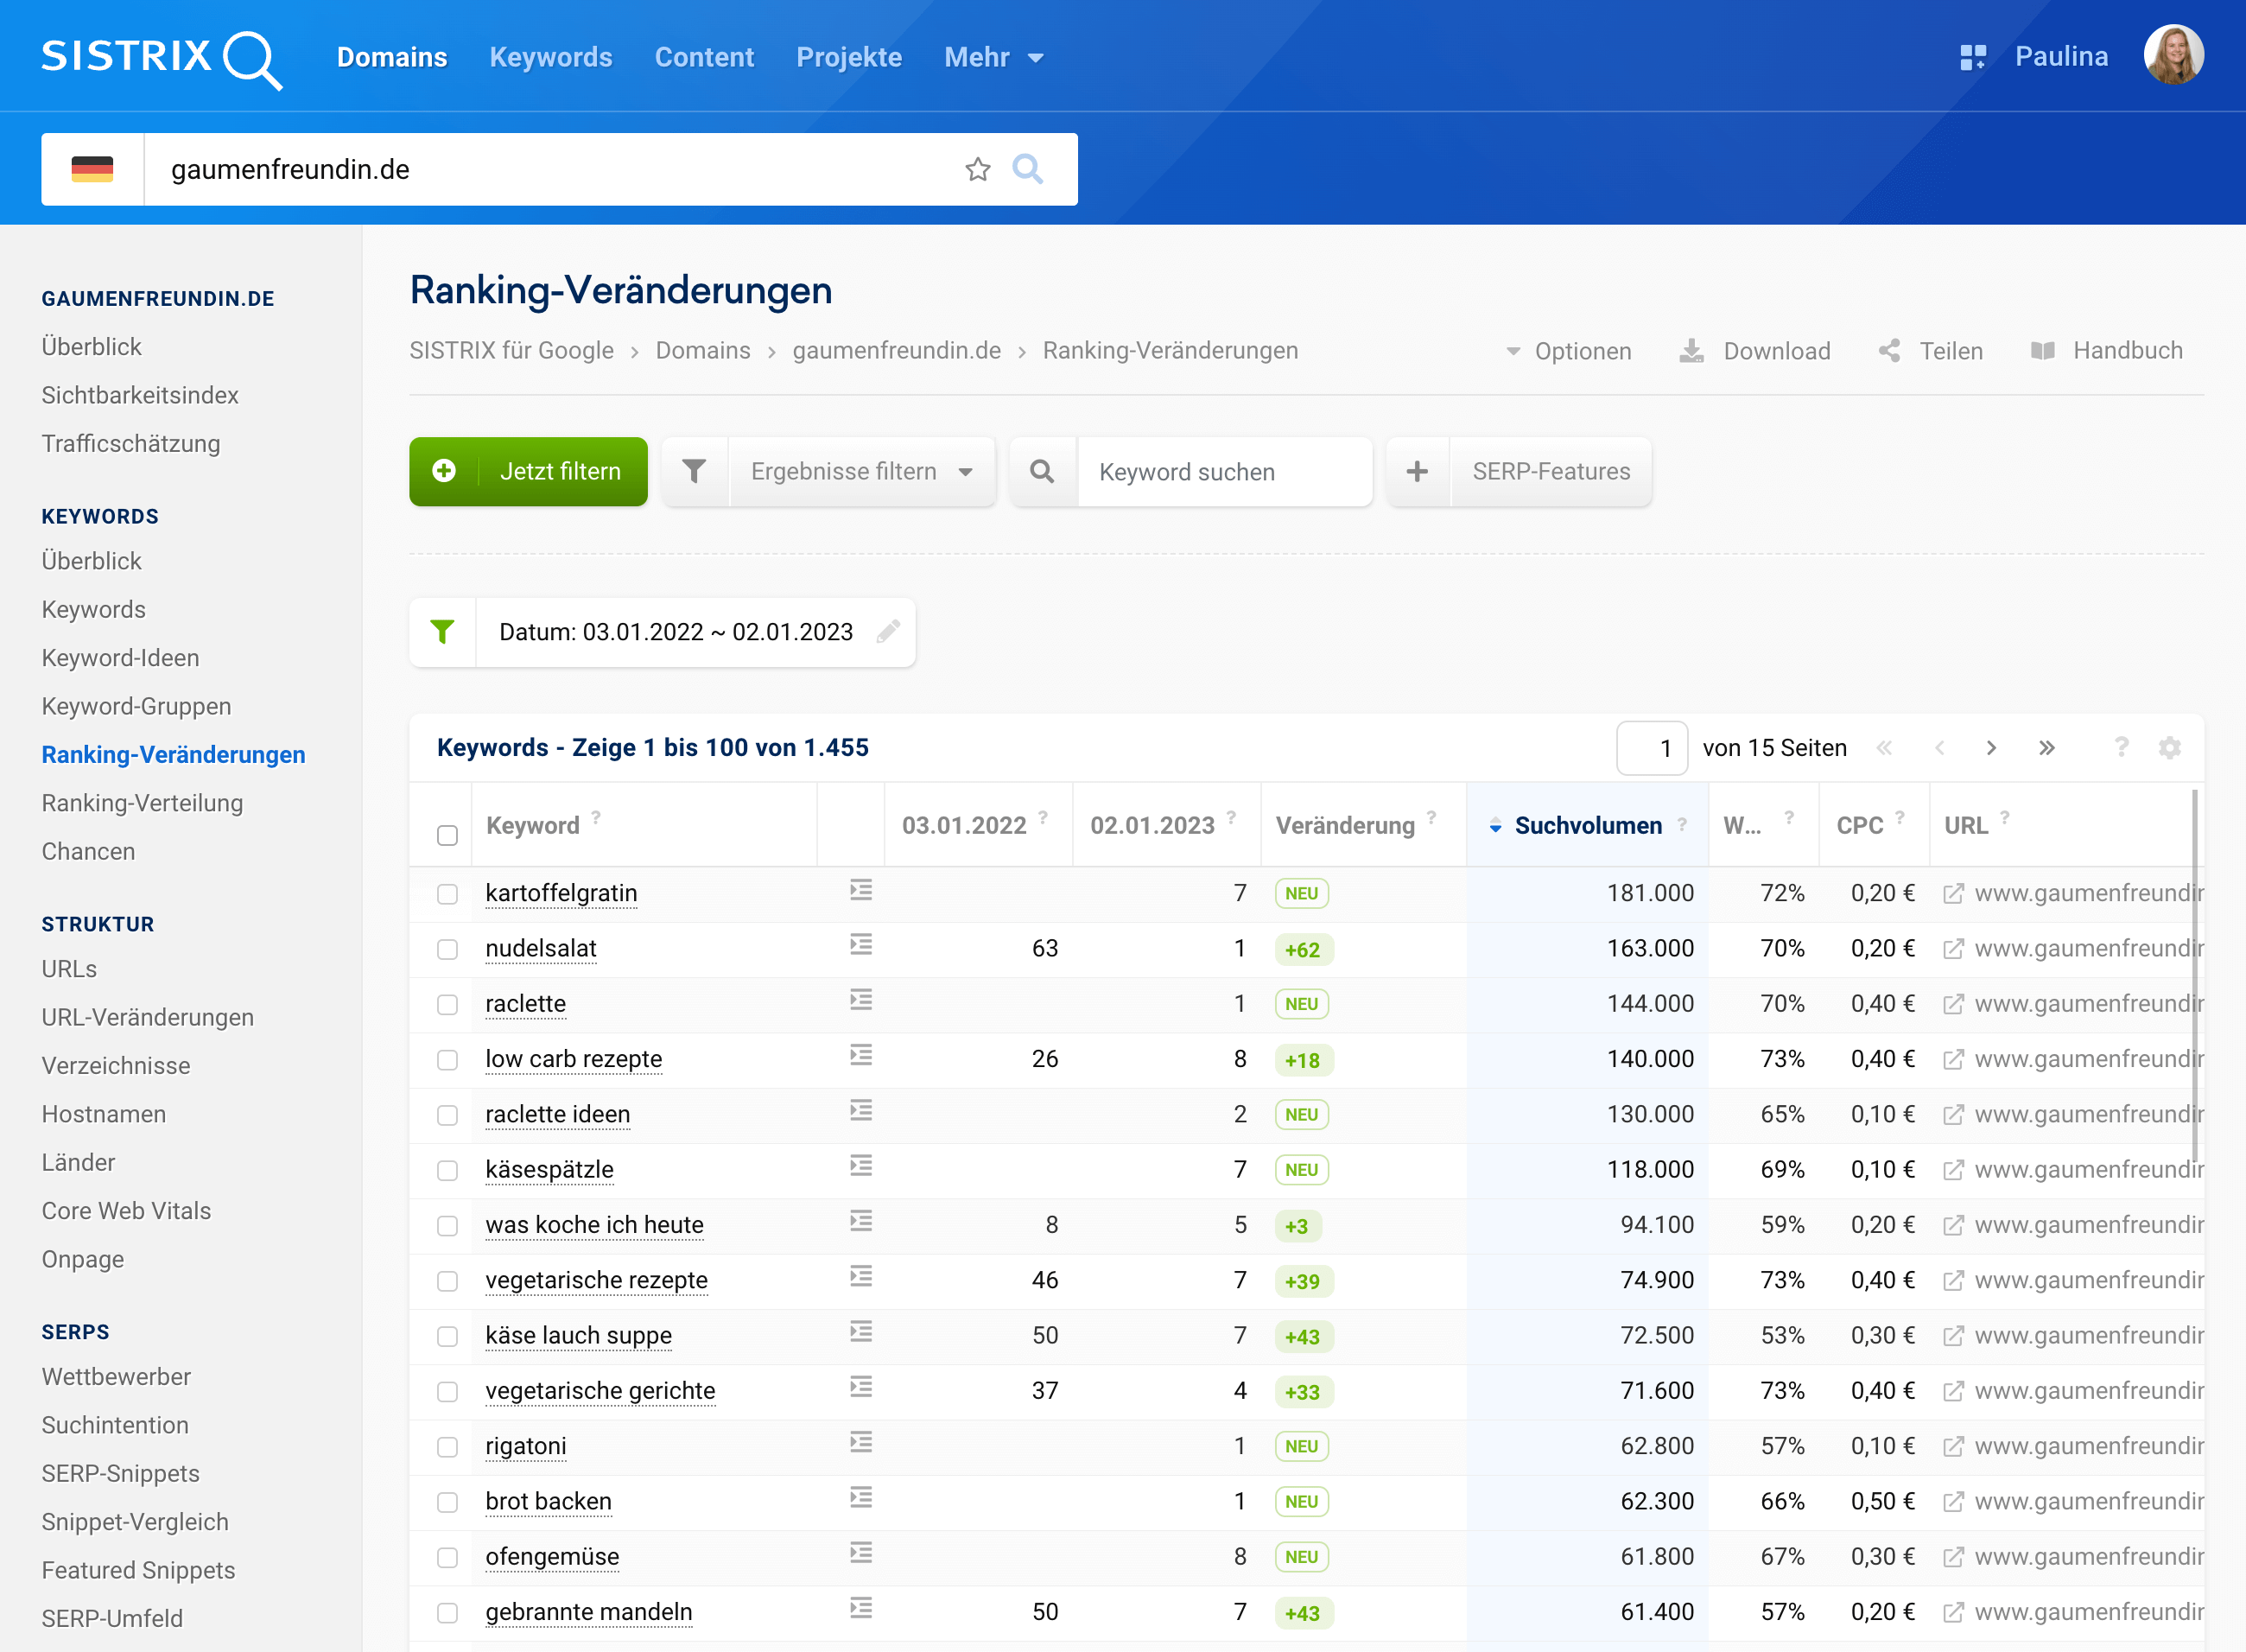Open external link icon for käsespätzle URL

(x=1953, y=1170)
